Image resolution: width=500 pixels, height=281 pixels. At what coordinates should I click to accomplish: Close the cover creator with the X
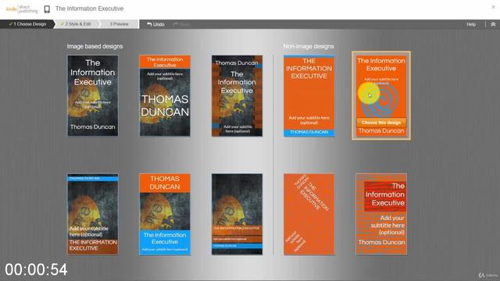click(493, 7)
